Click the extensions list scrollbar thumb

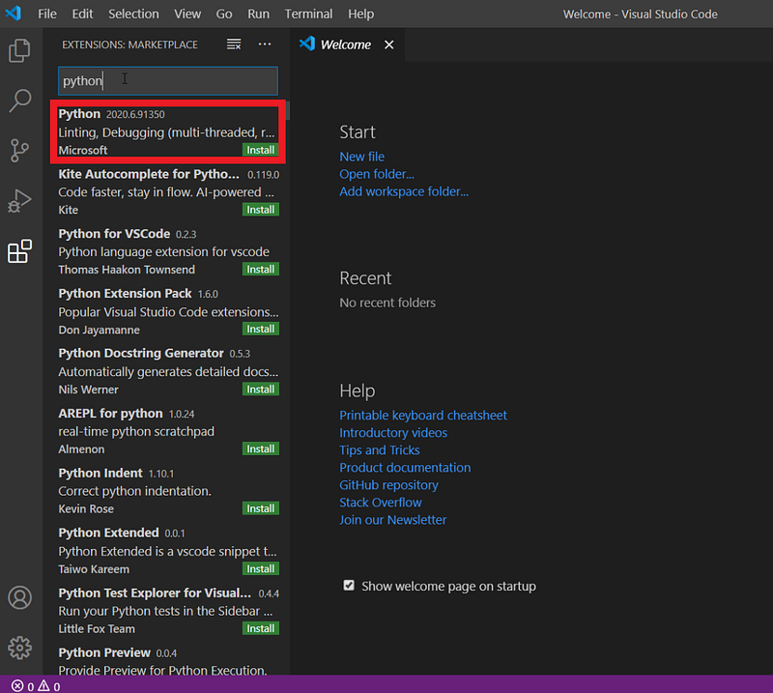[x=287, y=110]
